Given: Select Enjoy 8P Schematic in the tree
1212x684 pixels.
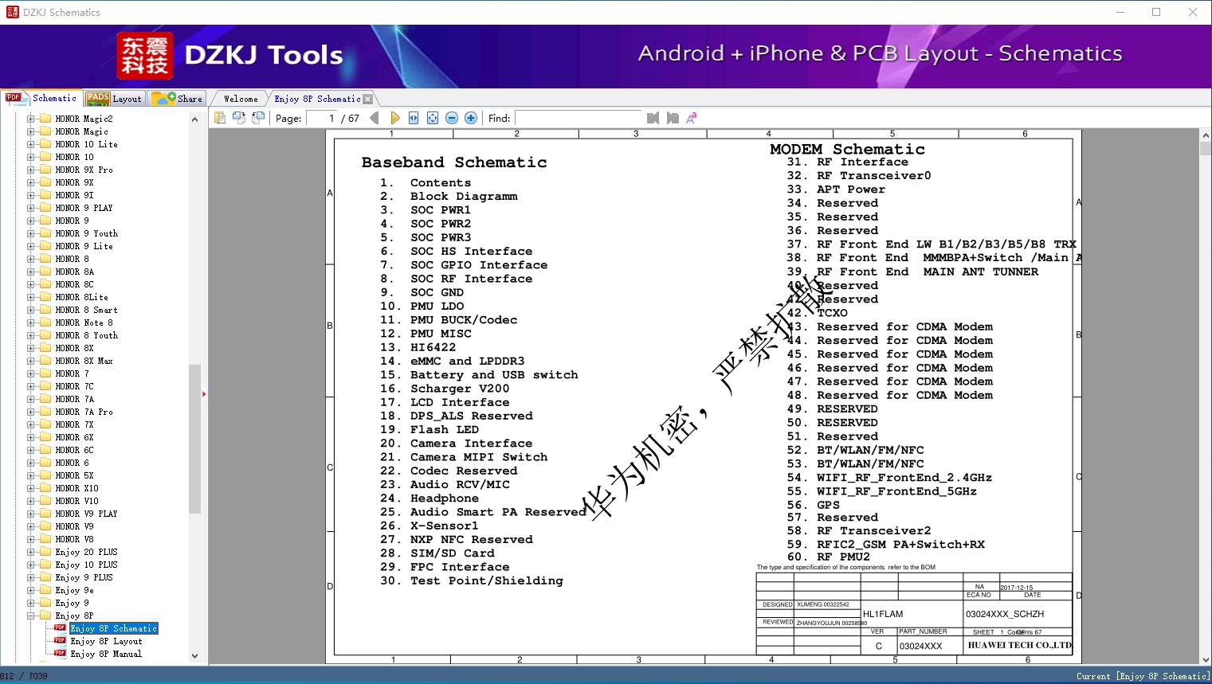Looking at the screenshot, I should pyautogui.click(x=114, y=628).
